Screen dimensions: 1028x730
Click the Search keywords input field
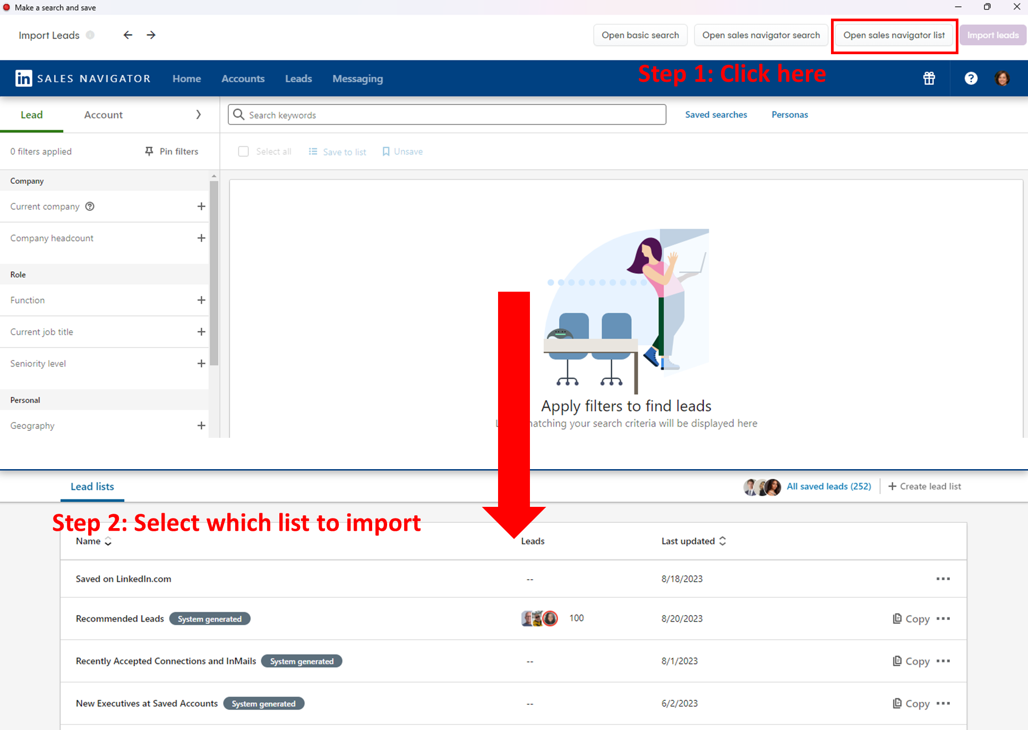[x=447, y=115]
